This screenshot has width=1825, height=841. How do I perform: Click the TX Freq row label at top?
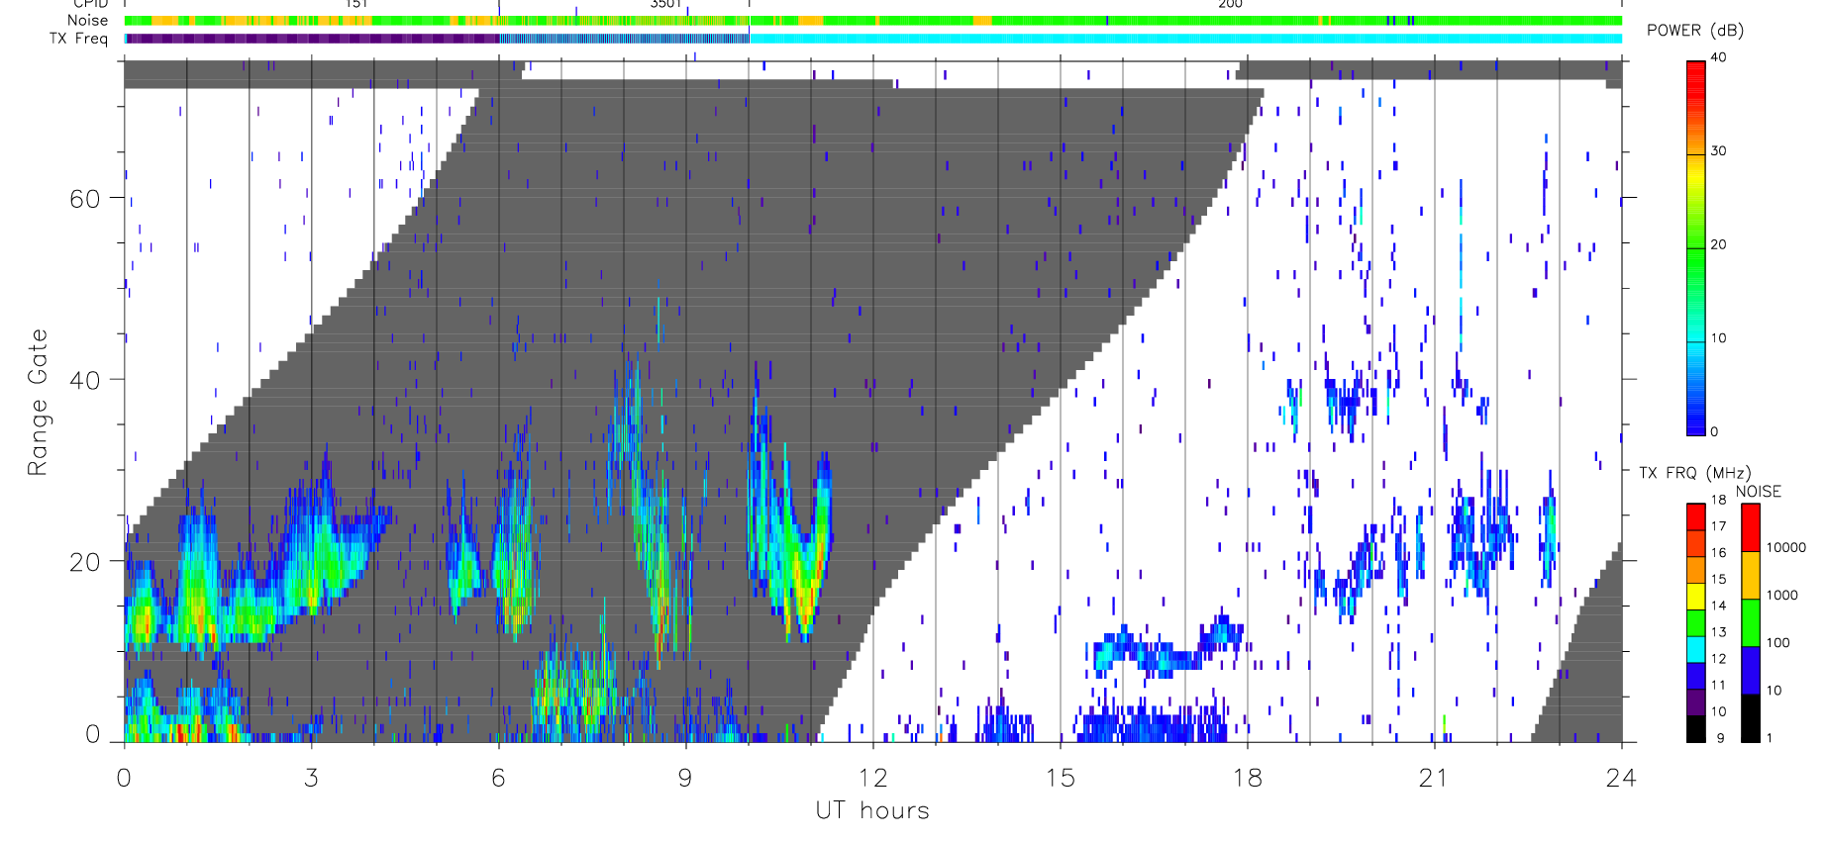tap(78, 39)
